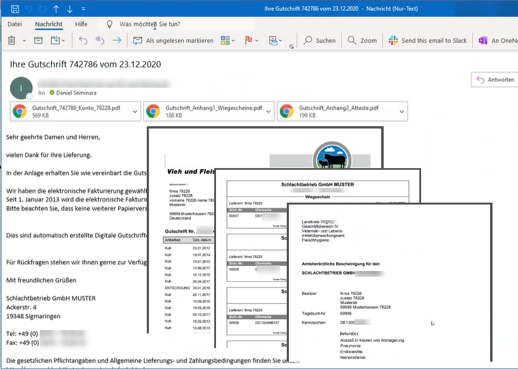The width and height of the screenshot is (518, 369).
Task: Click the Antworten button
Action: pyautogui.click(x=495, y=79)
